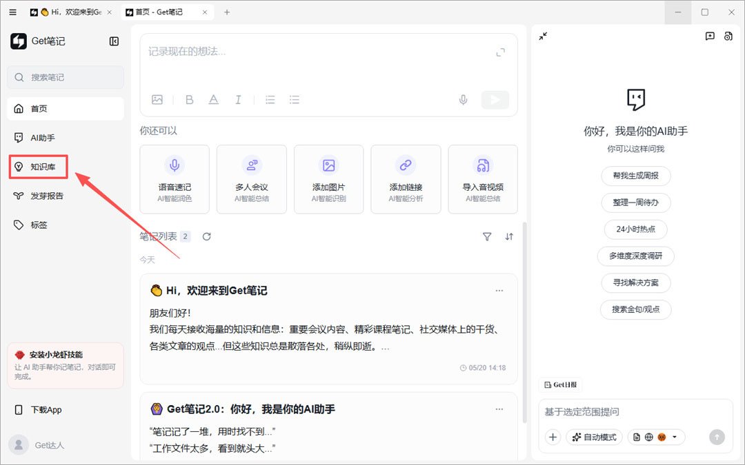Screen dimensions: 745x465
Task: Change note list sort order
Action: tap(509, 236)
